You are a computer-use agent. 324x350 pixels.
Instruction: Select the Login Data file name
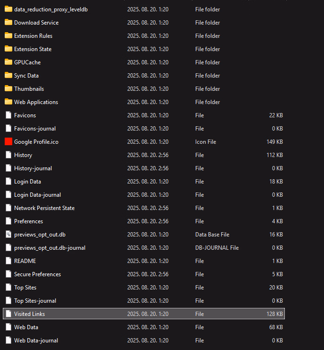click(x=27, y=182)
